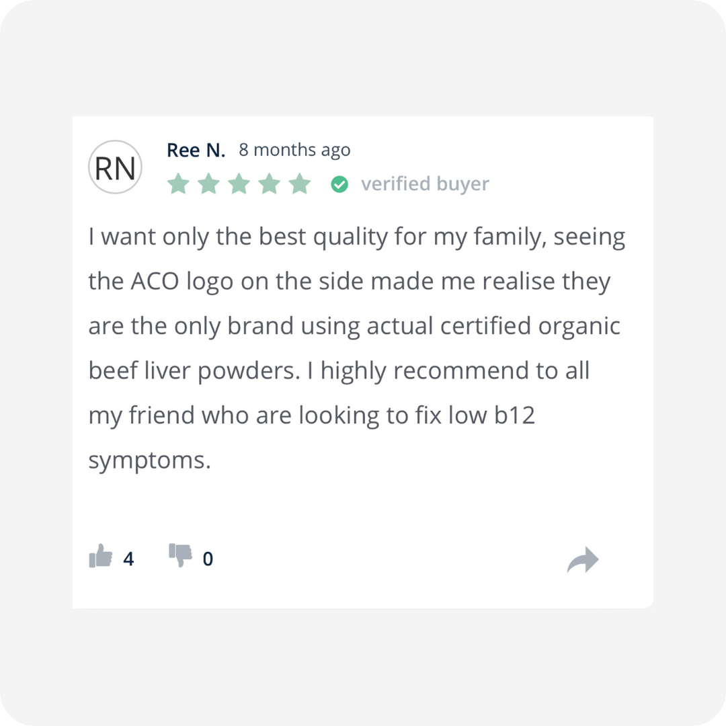
Task: Click 'beef liver powders' text
Action: [x=194, y=371]
